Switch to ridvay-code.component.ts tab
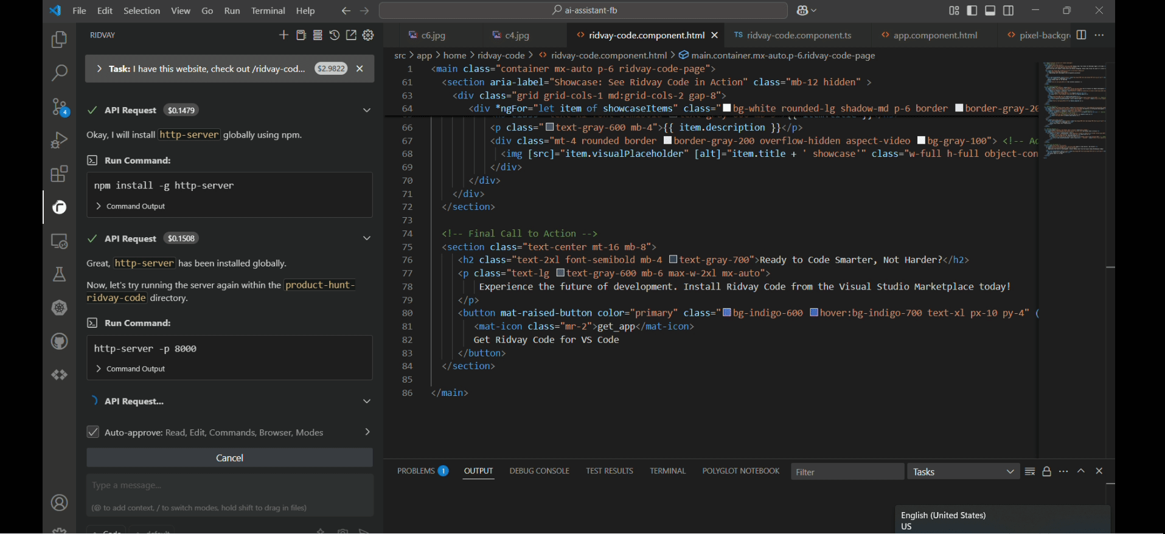 (x=793, y=35)
